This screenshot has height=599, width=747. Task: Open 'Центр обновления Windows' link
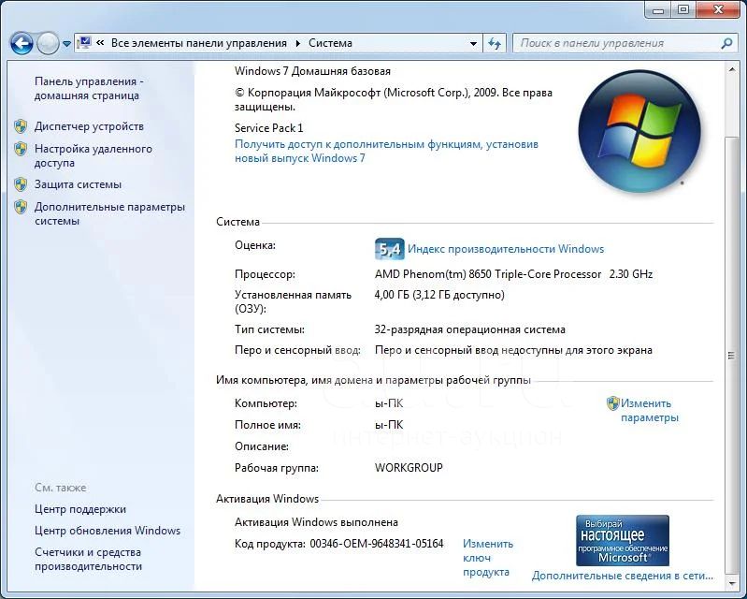coord(108,531)
